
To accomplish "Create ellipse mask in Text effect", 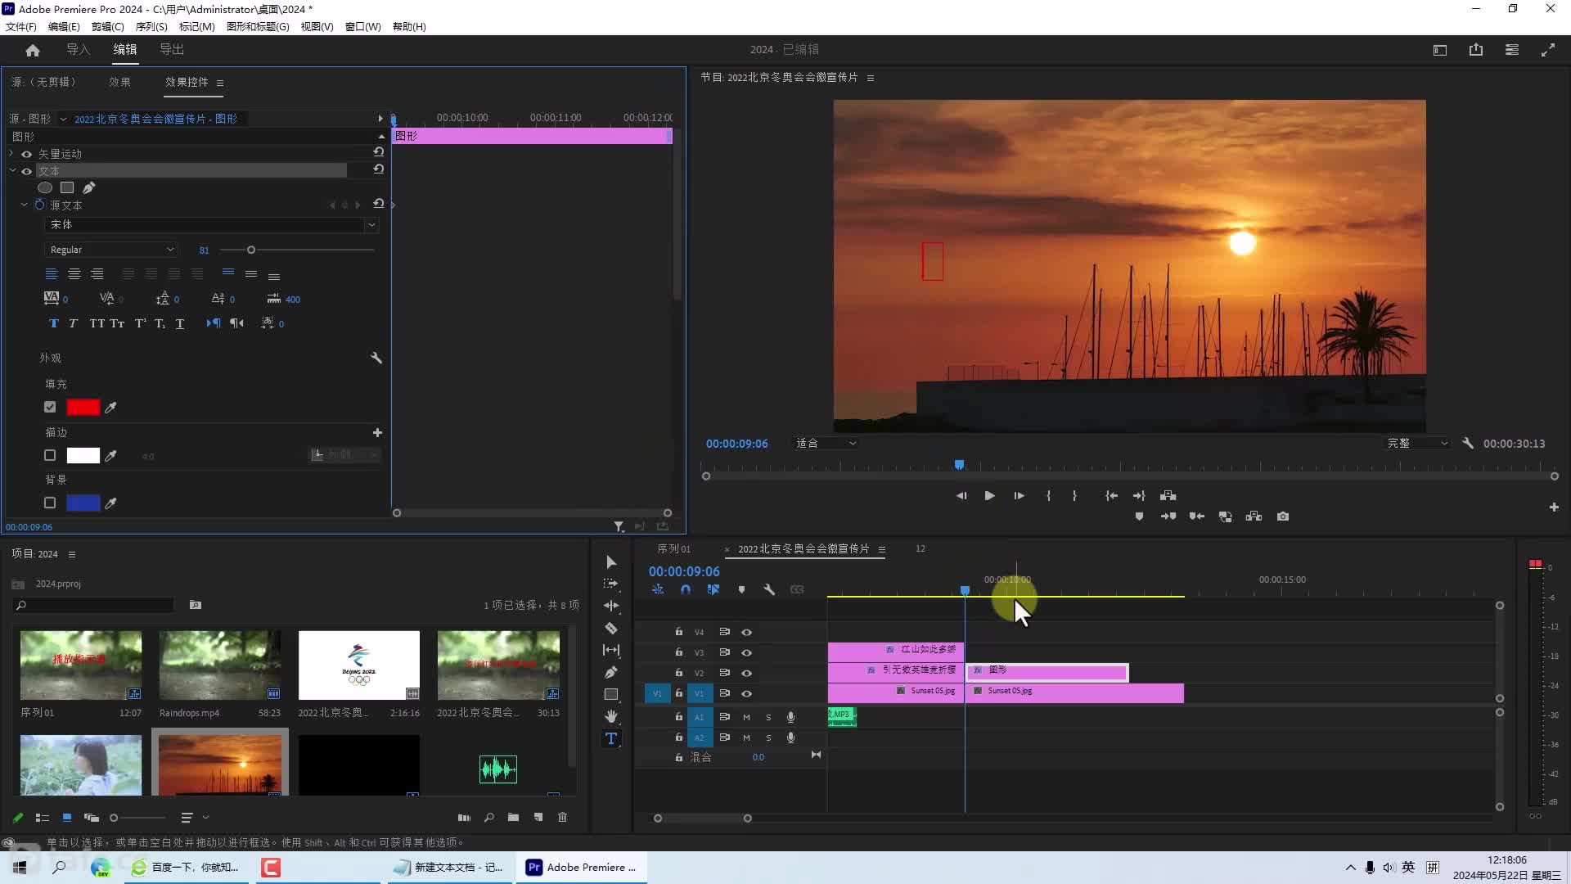I will [45, 187].
